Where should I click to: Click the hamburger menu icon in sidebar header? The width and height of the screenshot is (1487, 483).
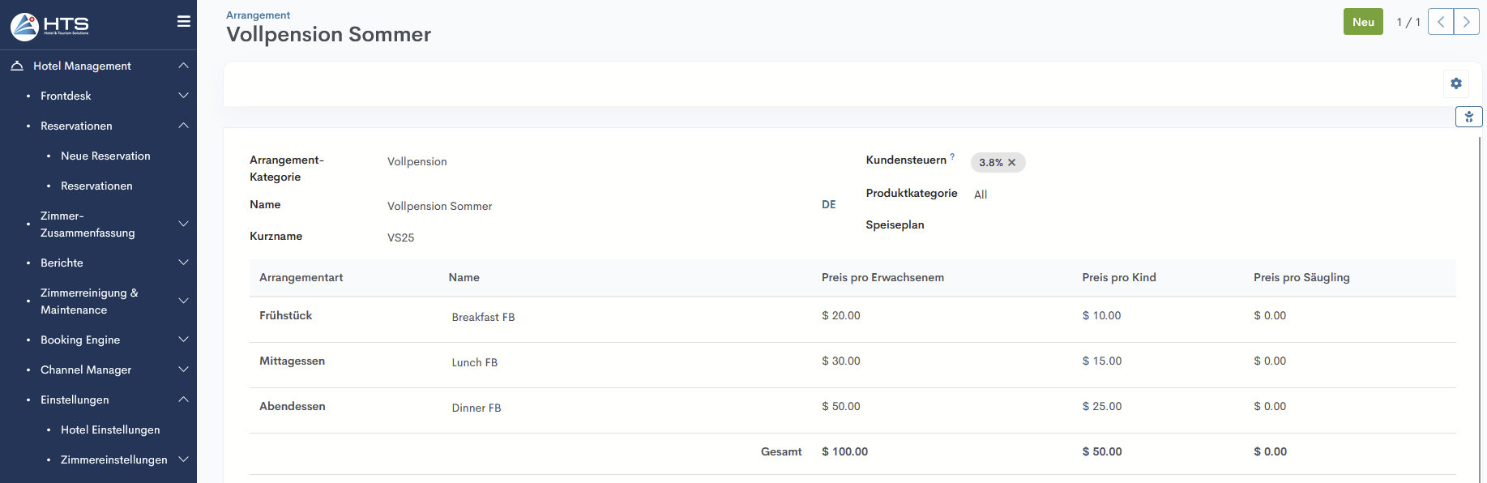184,22
